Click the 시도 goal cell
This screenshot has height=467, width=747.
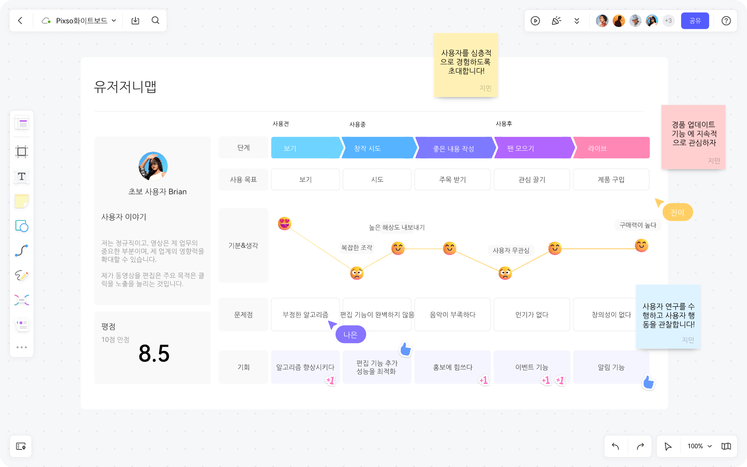pyautogui.click(x=377, y=179)
